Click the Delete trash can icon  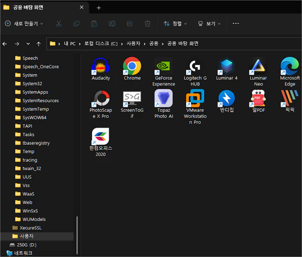pos(148,24)
